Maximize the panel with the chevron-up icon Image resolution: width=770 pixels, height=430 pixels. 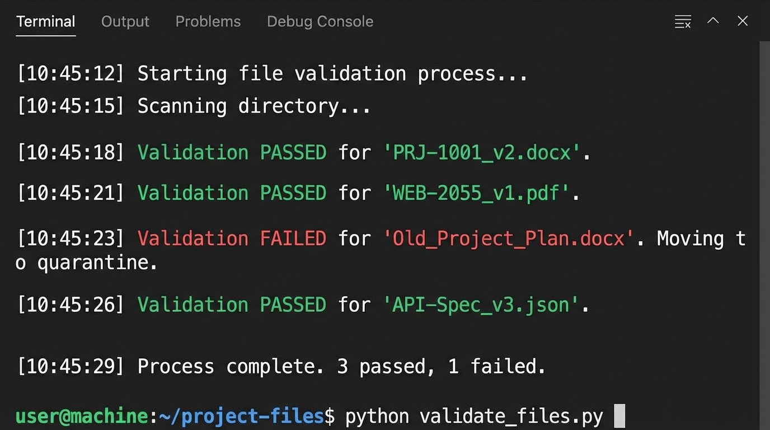(713, 21)
